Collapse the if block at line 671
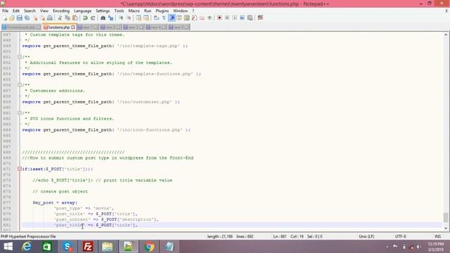The height and width of the screenshot is (253, 450). click(20, 169)
